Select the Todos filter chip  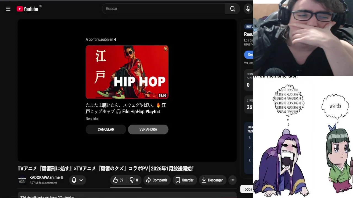point(247,189)
